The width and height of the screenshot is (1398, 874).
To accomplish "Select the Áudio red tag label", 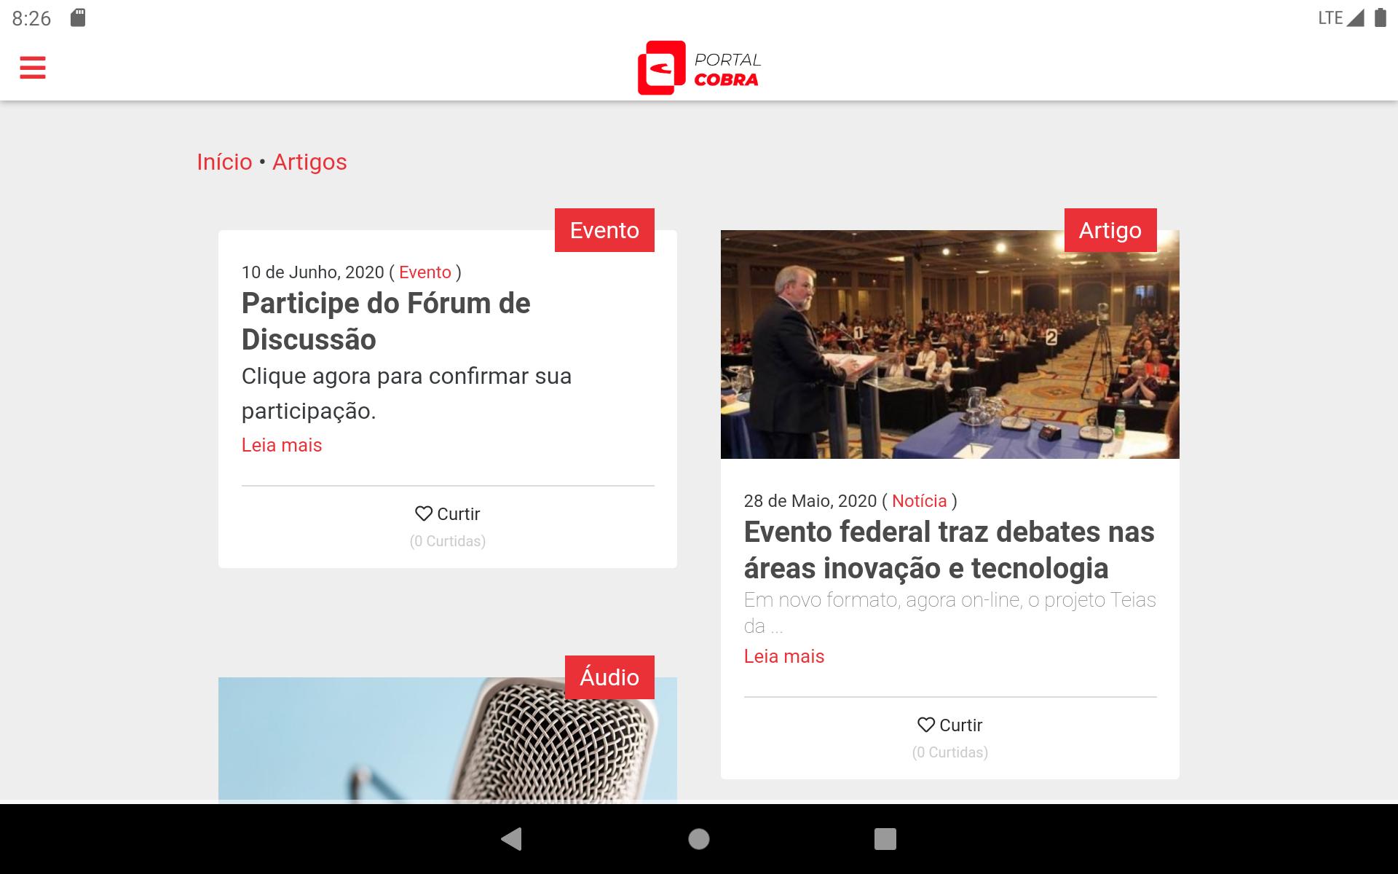I will [609, 677].
